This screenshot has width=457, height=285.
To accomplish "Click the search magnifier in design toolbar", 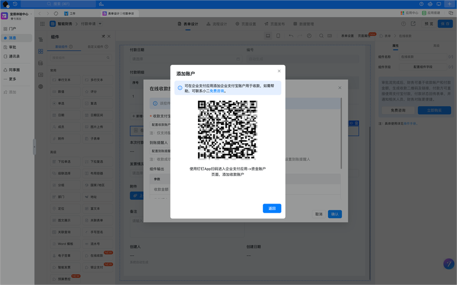I will click(321, 36).
